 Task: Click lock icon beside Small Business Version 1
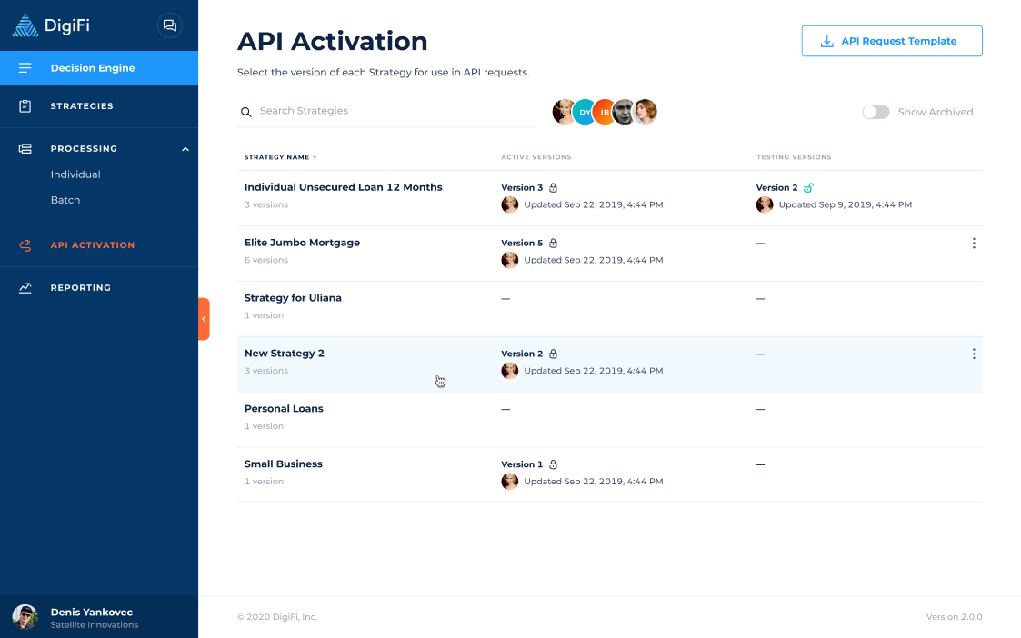point(553,464)
